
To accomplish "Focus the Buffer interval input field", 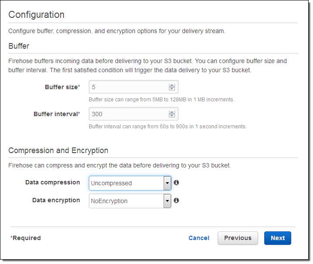I will pyautogui.click(x=134, y=114).
